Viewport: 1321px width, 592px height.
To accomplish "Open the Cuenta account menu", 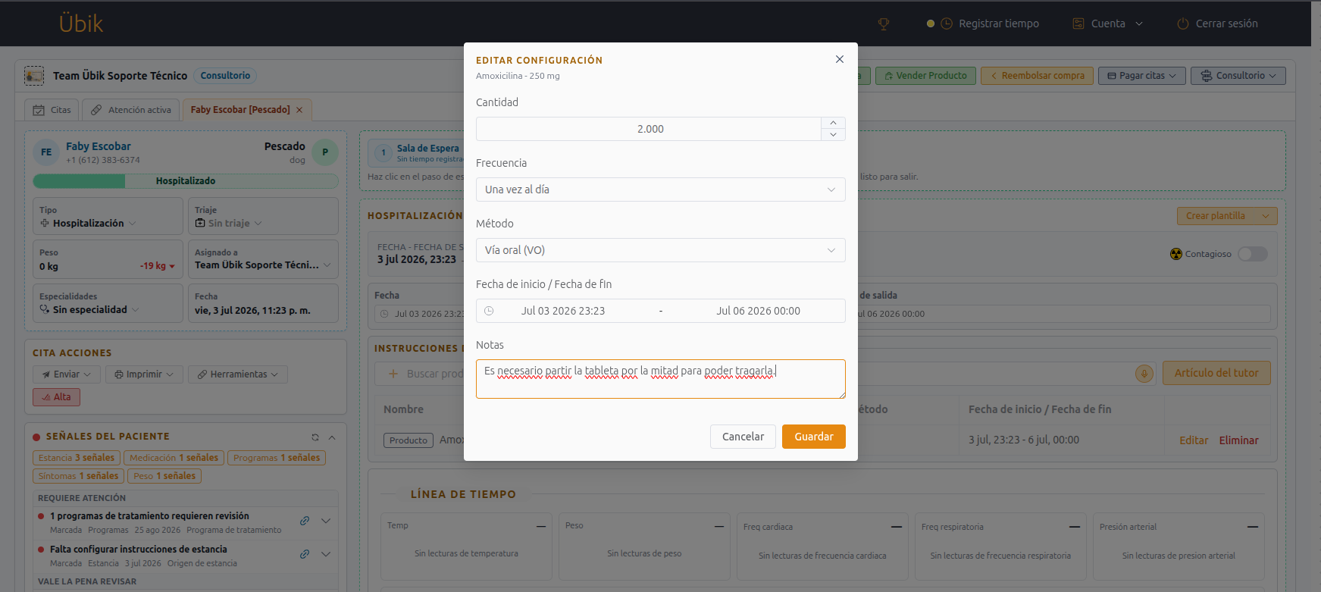I will tap(1107, 23).
